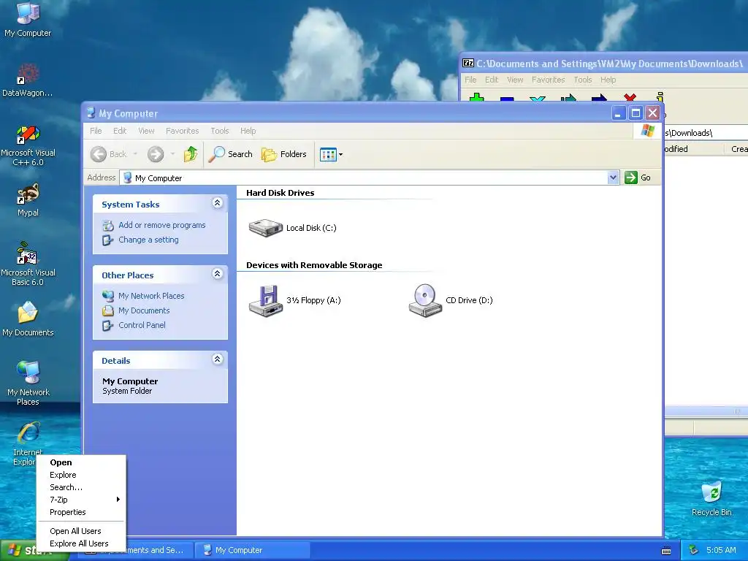
Task: Select the CD Drive (D:) icon
Action: coord(425,300)
